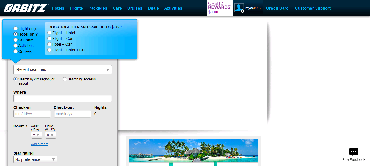The height and width of the screenshot is (166, 370).
Task: Focus the Where destination field
Action: (x=63, y=98)
